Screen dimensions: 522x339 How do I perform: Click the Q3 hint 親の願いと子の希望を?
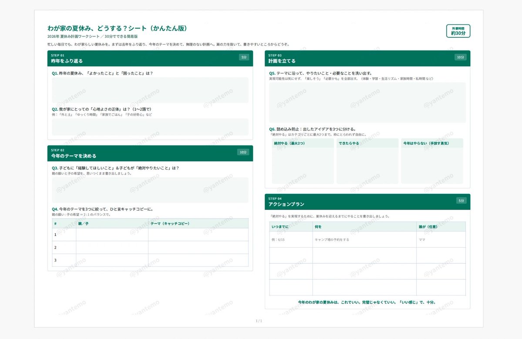pos(91,173)
